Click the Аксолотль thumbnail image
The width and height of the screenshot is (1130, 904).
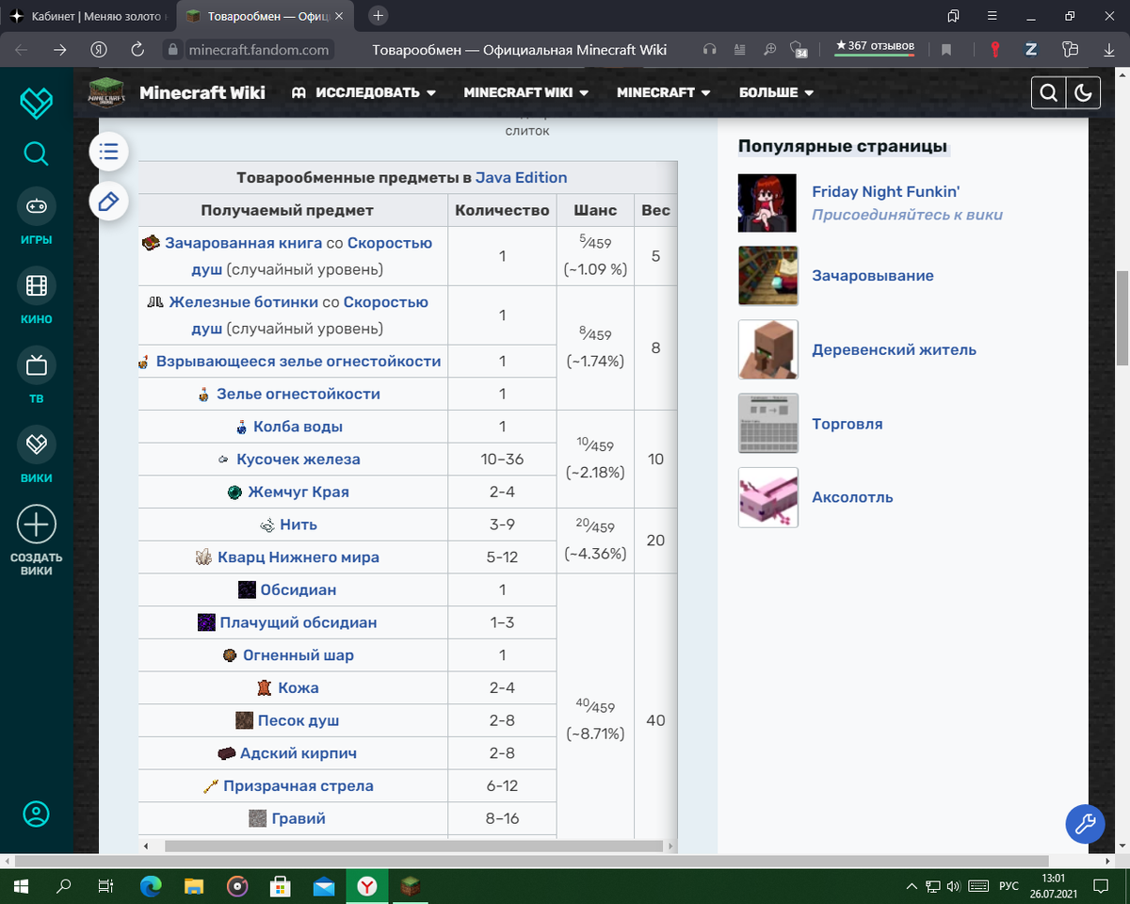[768, 497]
